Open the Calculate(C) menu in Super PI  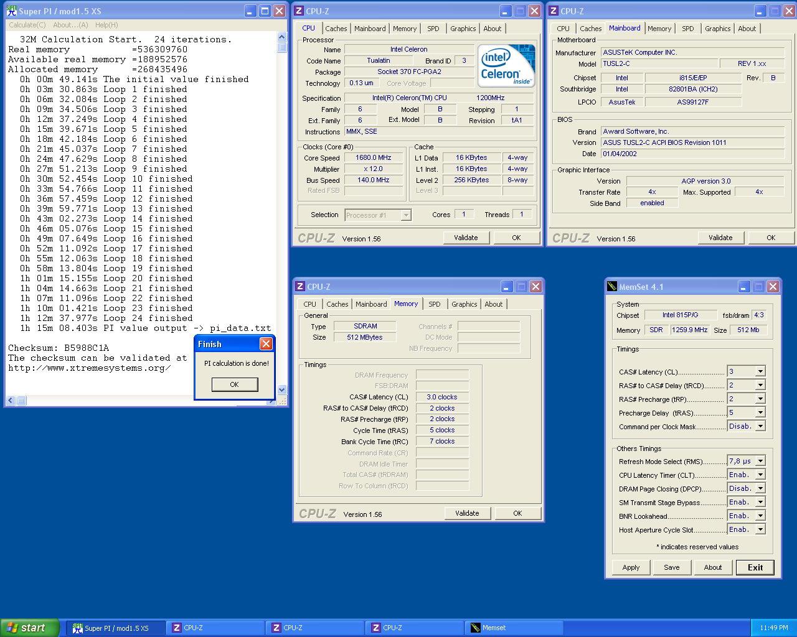(27, 25)
